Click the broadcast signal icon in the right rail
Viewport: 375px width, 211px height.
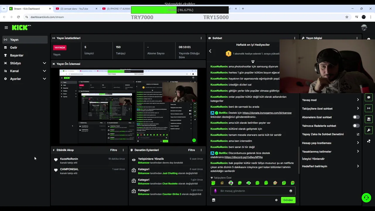click(x=369, y=108)
